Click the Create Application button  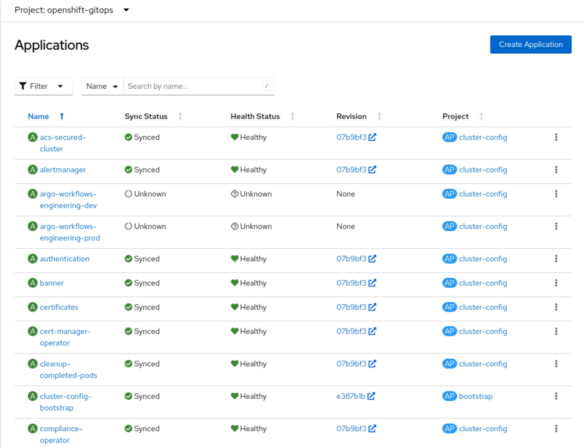530,44
